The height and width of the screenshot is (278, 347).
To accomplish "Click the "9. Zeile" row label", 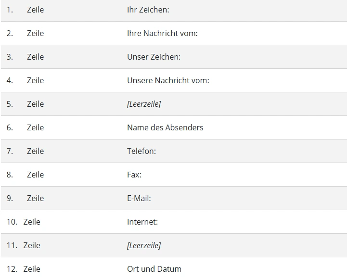I will click(25, 198).
